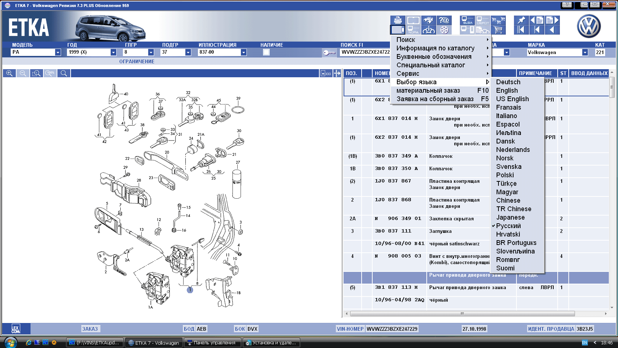Select the checked Русский language

(x=518, y=226)
